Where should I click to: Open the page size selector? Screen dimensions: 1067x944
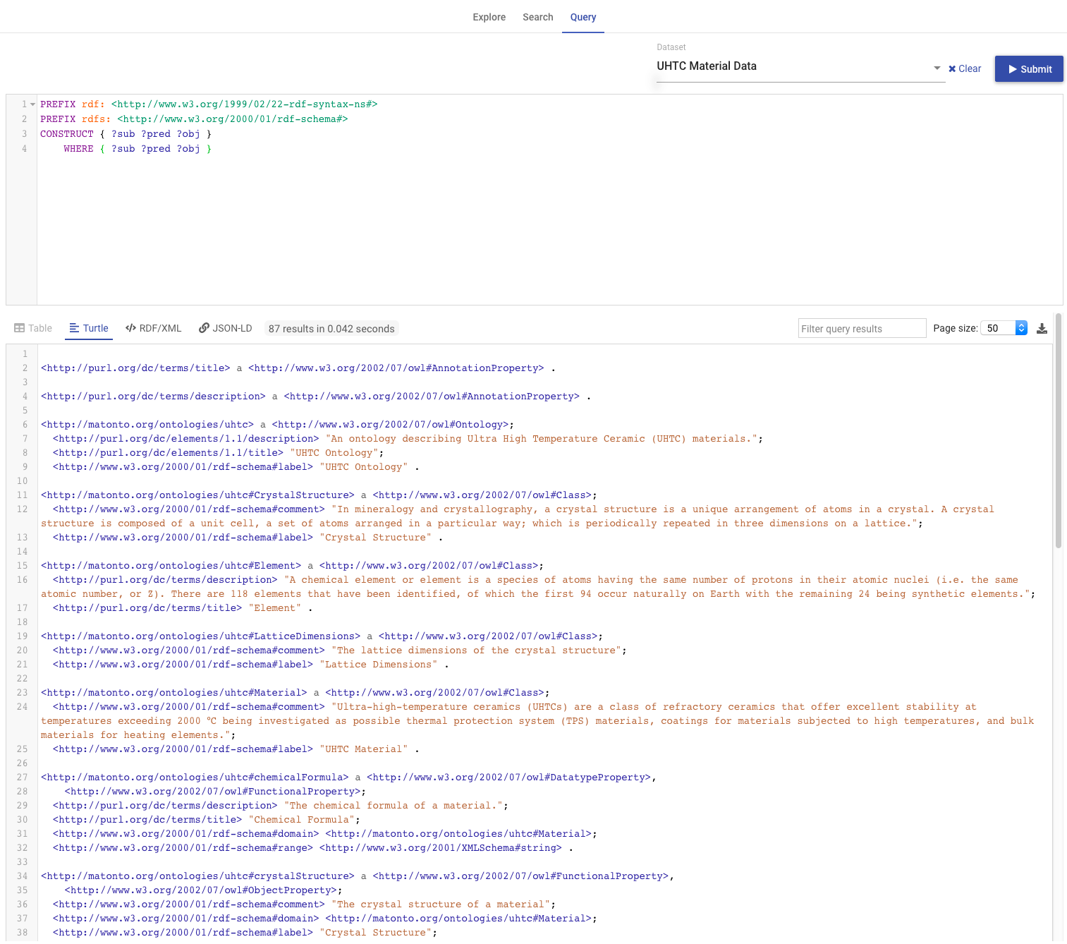coord(998,327)
